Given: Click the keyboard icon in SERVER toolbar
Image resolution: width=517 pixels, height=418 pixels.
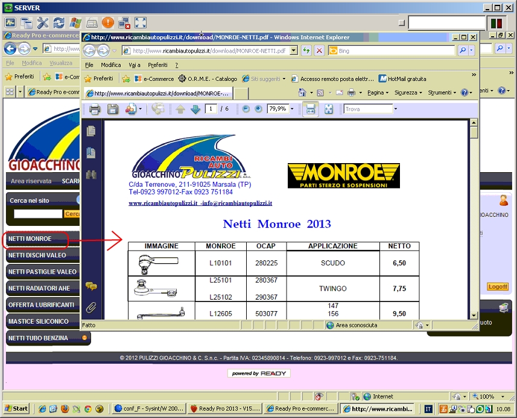Looking at the screenshot, I should click(x=92, y=23).
